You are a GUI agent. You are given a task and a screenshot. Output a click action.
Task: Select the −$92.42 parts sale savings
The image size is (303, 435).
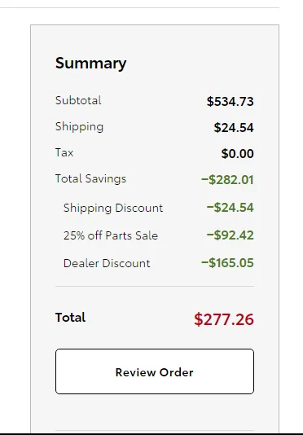[x=230, y=235]
